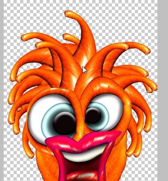This screenshot has height=181, width=168.
Task: Click the gray margin right of the canvas
Action: 163,90
